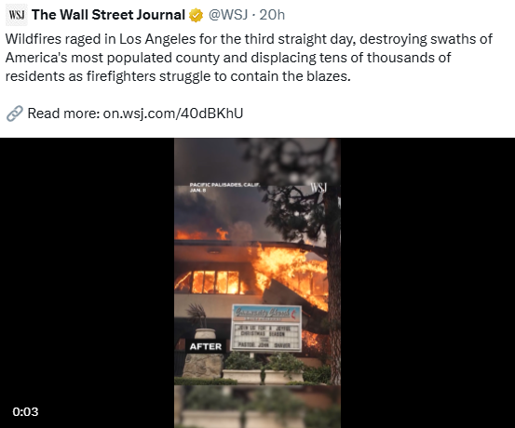515x428 pixels.
Task: Click the chain link icon
Action: [x=15, y=114]
